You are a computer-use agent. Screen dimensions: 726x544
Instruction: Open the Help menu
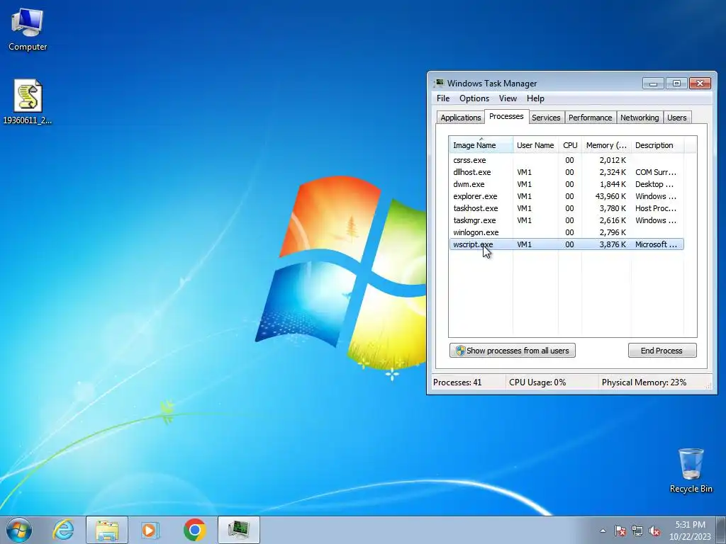pos(535,98)
